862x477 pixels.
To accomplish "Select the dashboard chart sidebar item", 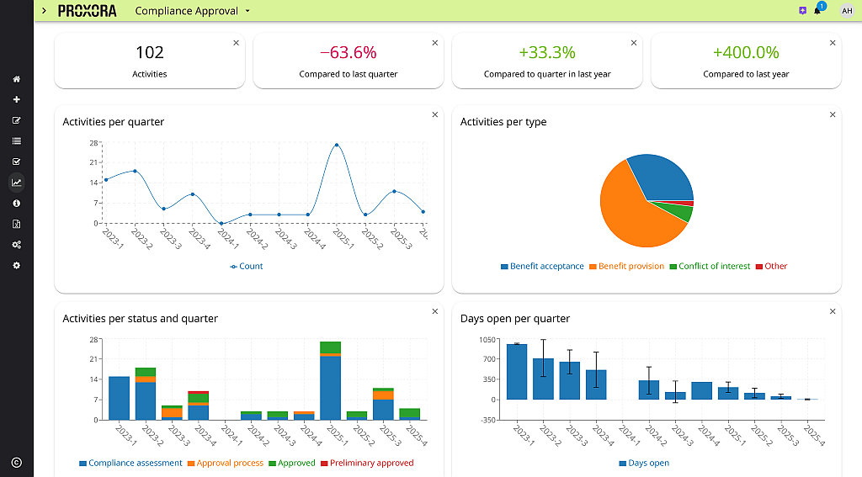I will coord(16,182).
